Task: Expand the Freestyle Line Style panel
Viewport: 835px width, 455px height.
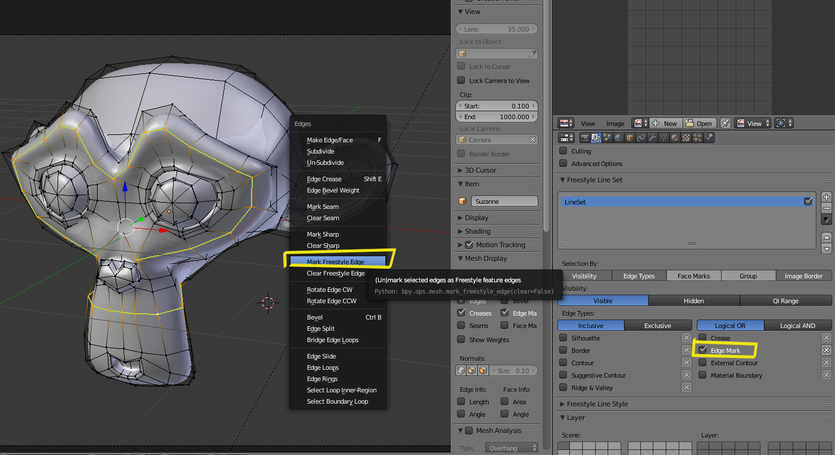Action: 597,404
